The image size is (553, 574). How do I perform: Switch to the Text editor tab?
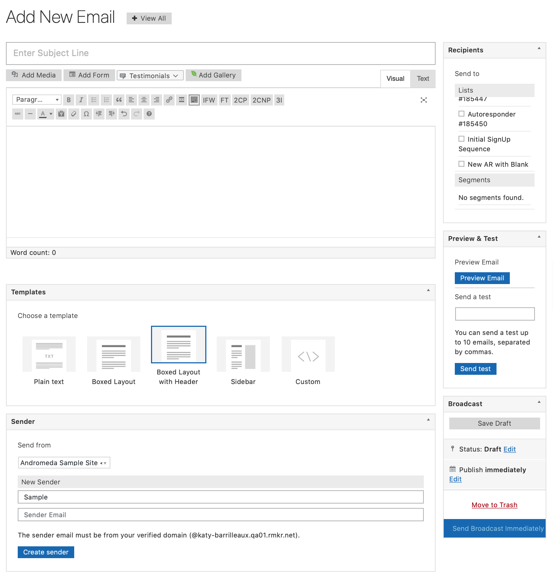[423, 79]
